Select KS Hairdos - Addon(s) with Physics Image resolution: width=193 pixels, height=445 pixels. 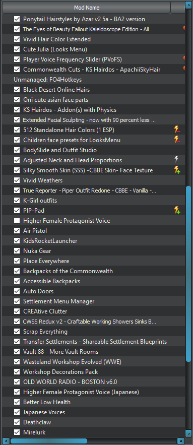[70, 110]
